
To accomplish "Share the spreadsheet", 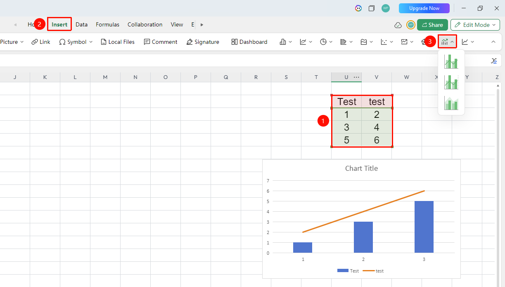I will pos(432,25).
